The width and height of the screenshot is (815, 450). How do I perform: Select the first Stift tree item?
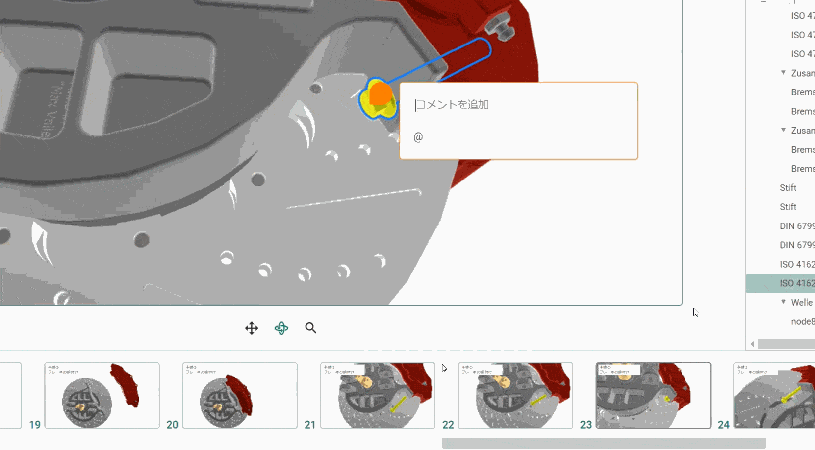pyautogui.click(x=788, y=188)
